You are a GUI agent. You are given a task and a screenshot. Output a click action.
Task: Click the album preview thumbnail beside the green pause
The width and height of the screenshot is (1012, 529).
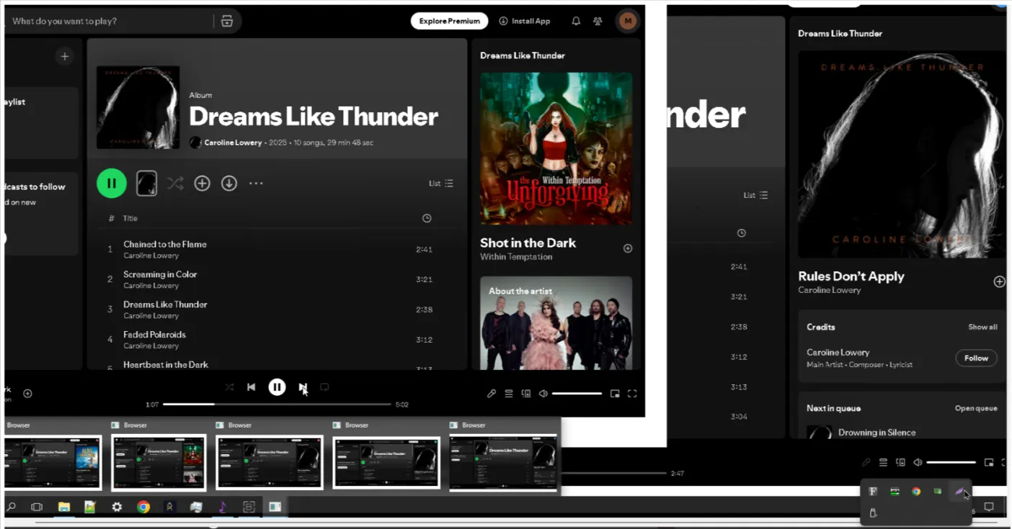click(147, 184)
